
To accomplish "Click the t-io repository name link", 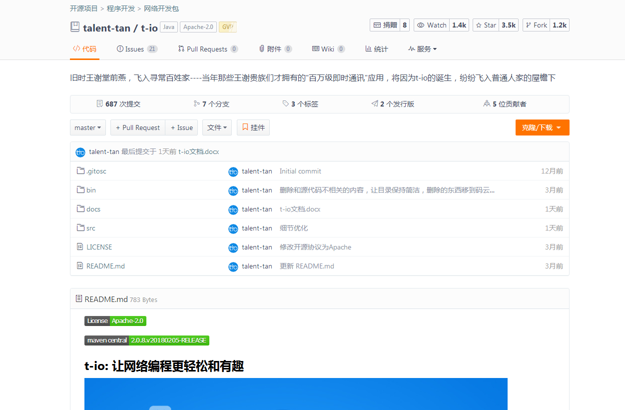I will click(149, 28).
